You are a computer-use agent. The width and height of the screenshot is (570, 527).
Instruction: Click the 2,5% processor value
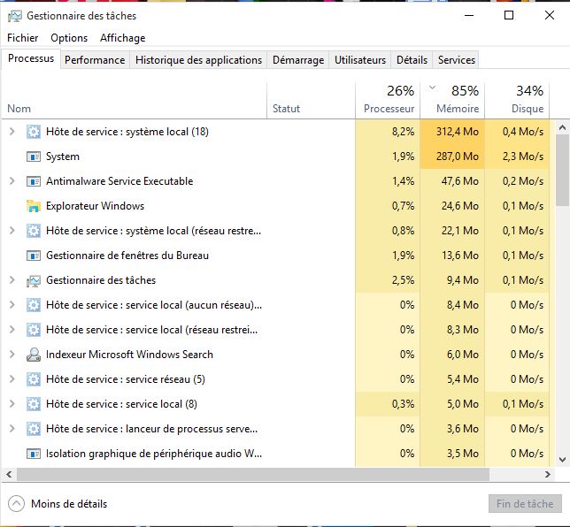pyautogui.click(x=403, y=280)
